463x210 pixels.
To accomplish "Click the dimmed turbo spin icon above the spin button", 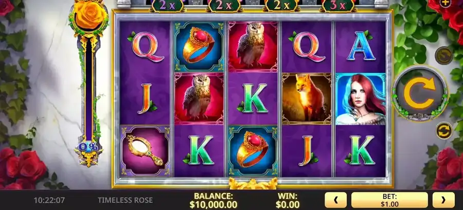I will point(444,55).
